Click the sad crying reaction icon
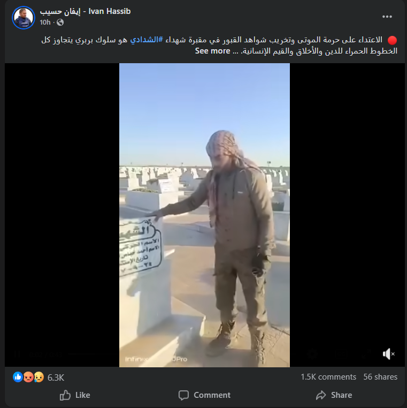 [x=39, y=377]
